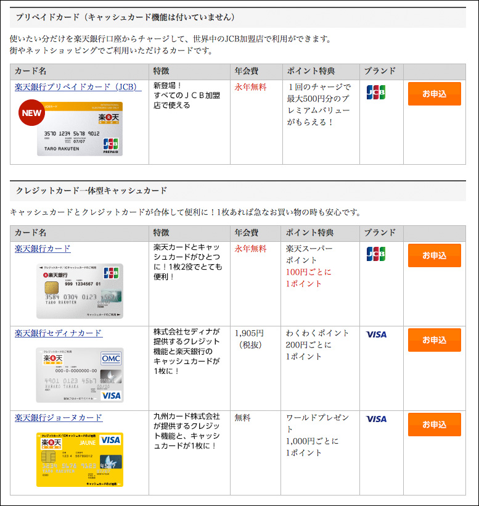The height and width of the screenshot is (506, 479).
Task: Click お申込 button for 楽天銀行ジョーヌカード
Action: coord(434,425)
